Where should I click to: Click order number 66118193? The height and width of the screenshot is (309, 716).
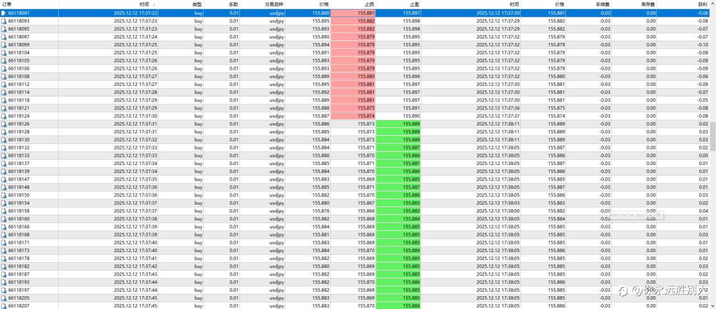tap(19, 282)
